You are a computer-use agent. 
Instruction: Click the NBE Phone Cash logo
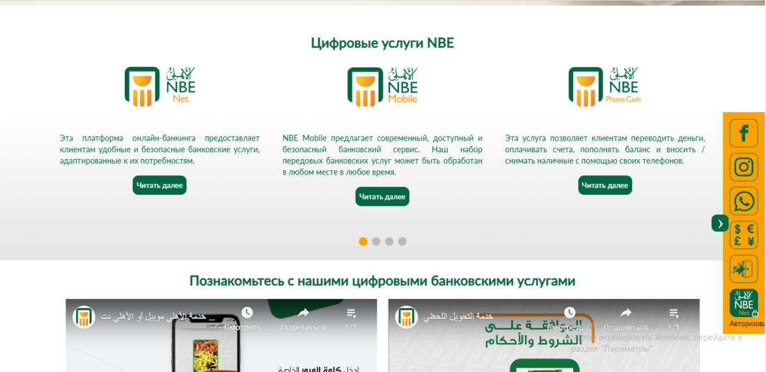(604, 86)
